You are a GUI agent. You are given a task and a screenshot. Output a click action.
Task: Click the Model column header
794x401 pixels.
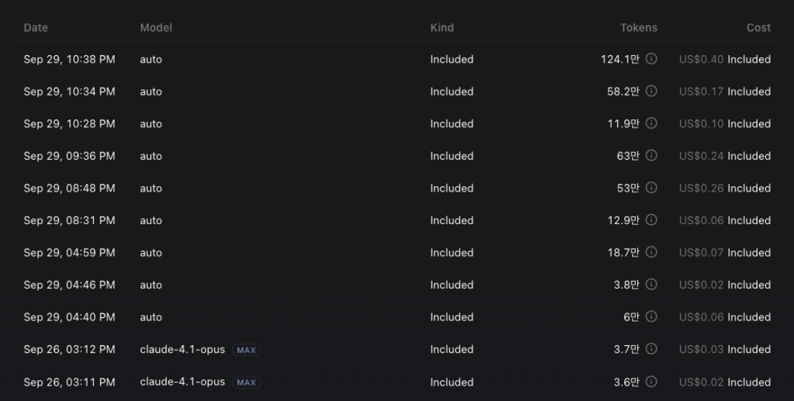coord(156,27)
